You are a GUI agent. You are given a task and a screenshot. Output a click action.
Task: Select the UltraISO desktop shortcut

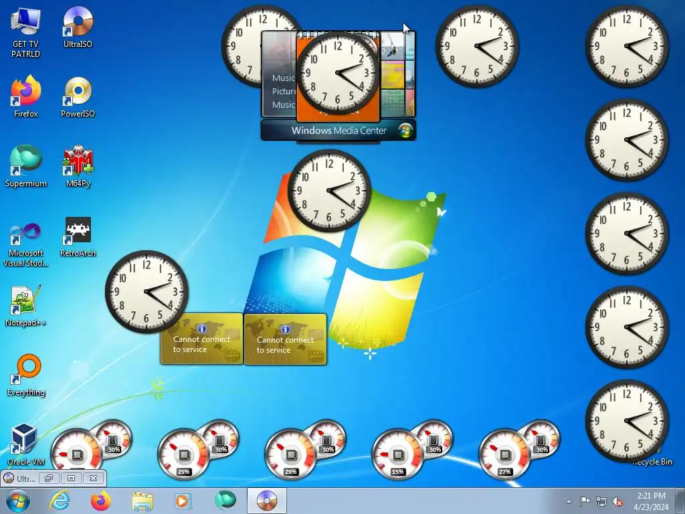pyautogui.click(x=78, y=27)
